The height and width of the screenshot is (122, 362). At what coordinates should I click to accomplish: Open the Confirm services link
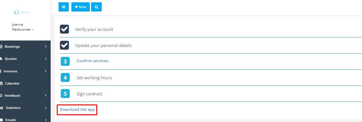pos(92,61)
